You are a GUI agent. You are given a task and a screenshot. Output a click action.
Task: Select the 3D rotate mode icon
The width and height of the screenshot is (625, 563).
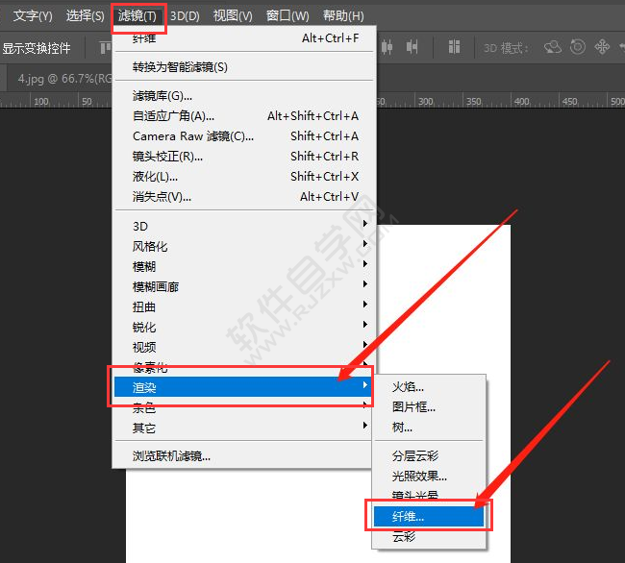(553, 47)
